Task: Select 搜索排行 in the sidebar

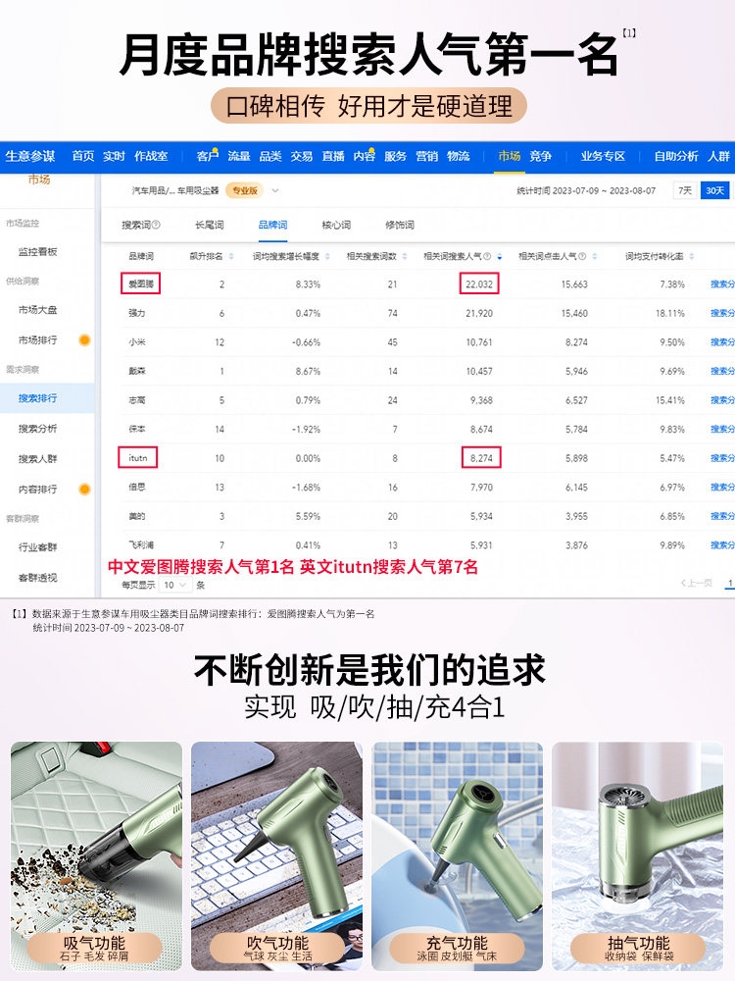Action: click(x=37, y=398)
